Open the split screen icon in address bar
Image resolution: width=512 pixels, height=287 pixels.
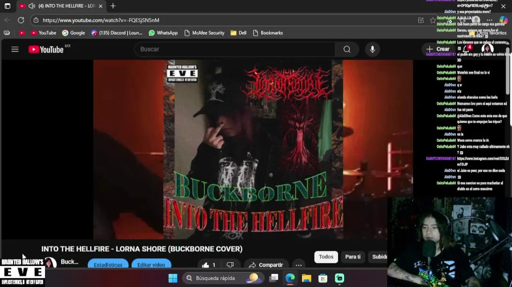[x=421, y=20]
